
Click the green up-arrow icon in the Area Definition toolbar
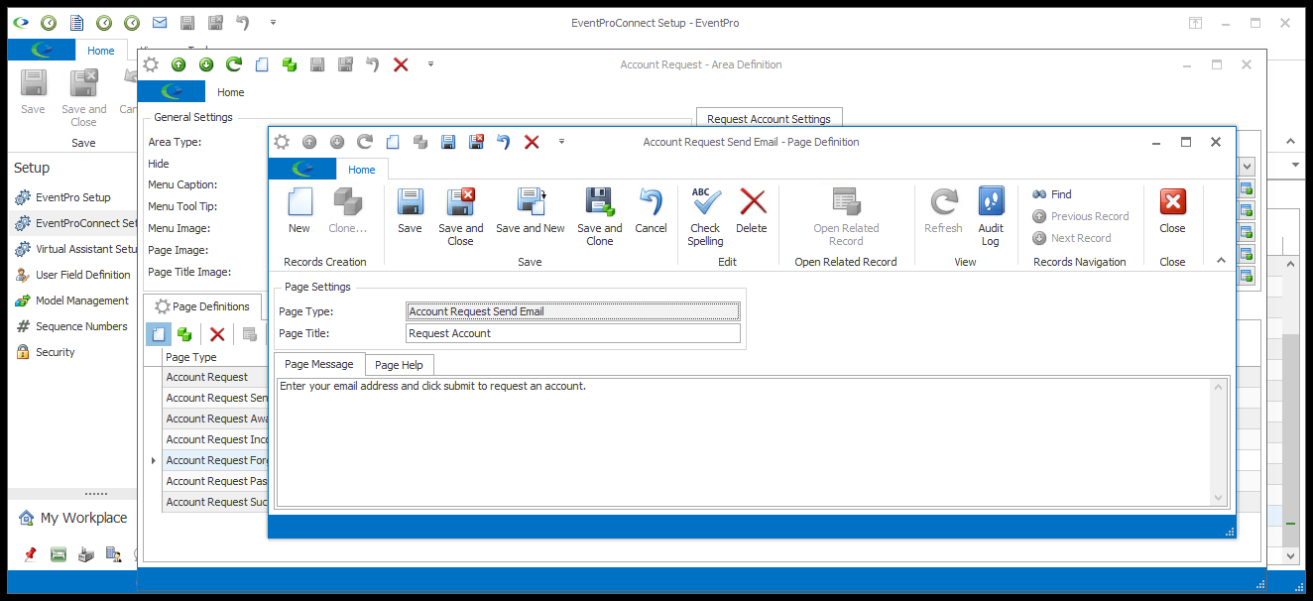[x=179, y=64]
